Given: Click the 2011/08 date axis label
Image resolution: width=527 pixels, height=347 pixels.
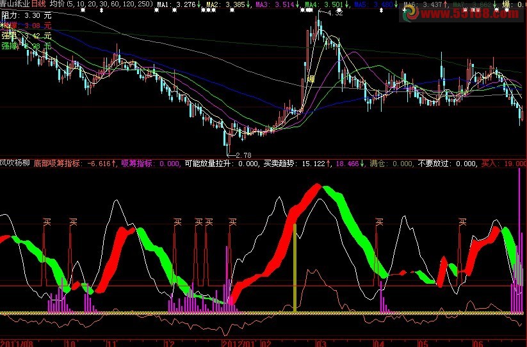Looking at the screenshot, I should pos(18,343).
